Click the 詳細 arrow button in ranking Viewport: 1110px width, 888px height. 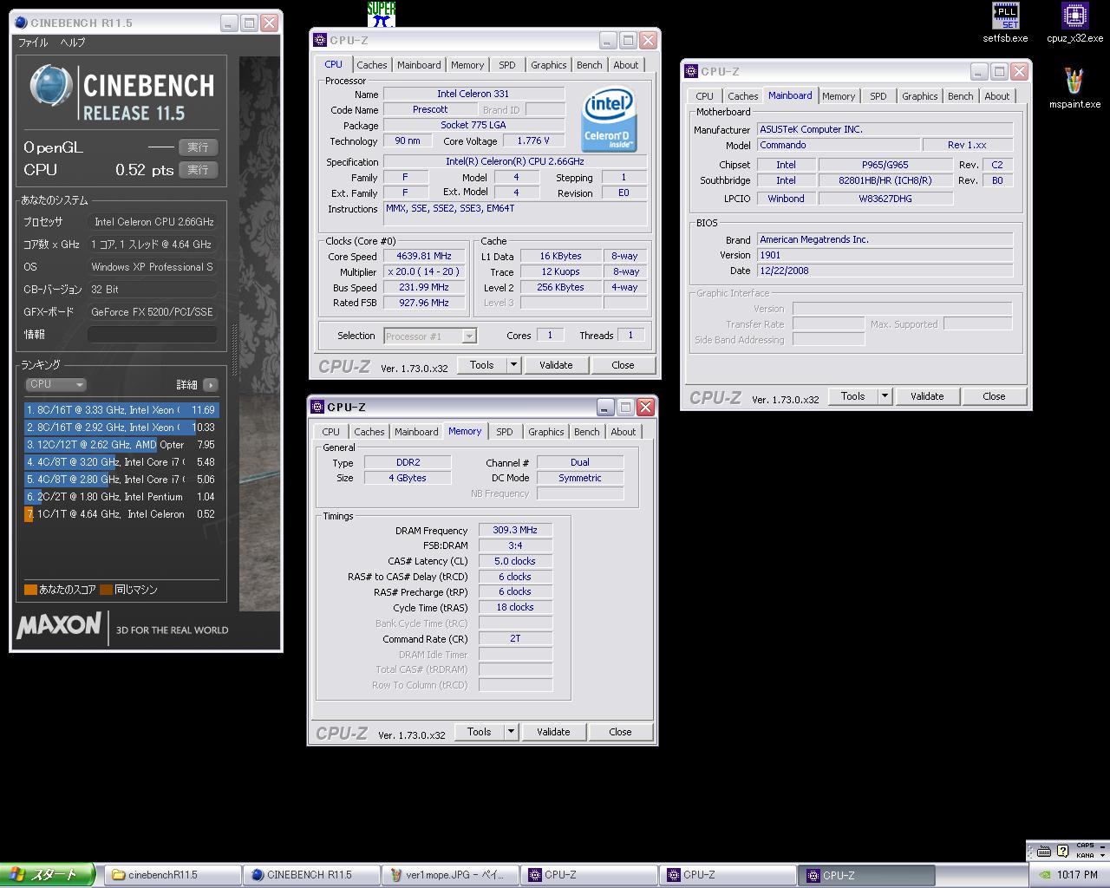(x=210, y=384)
